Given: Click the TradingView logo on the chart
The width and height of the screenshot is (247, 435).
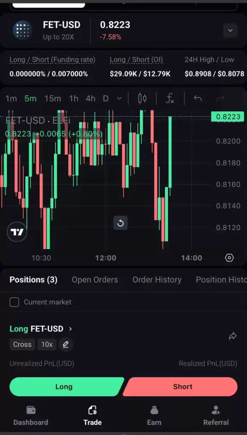Looking at the screenshot, I should click(x=17, y=232).
